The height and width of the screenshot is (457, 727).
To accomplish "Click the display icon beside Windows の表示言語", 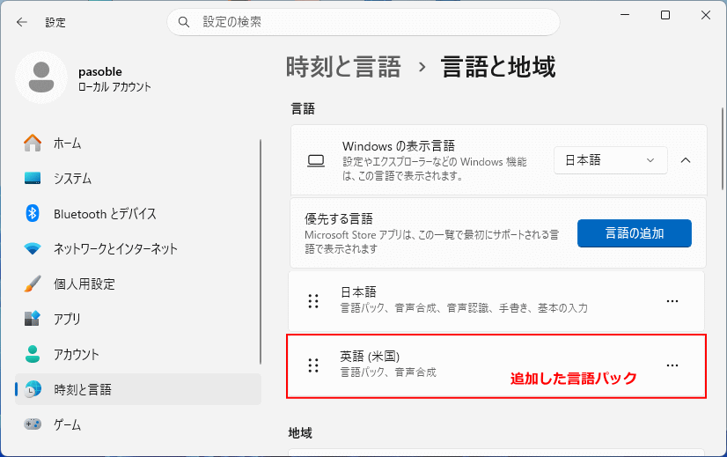I will pyautogui.click(x=316, y=160).
